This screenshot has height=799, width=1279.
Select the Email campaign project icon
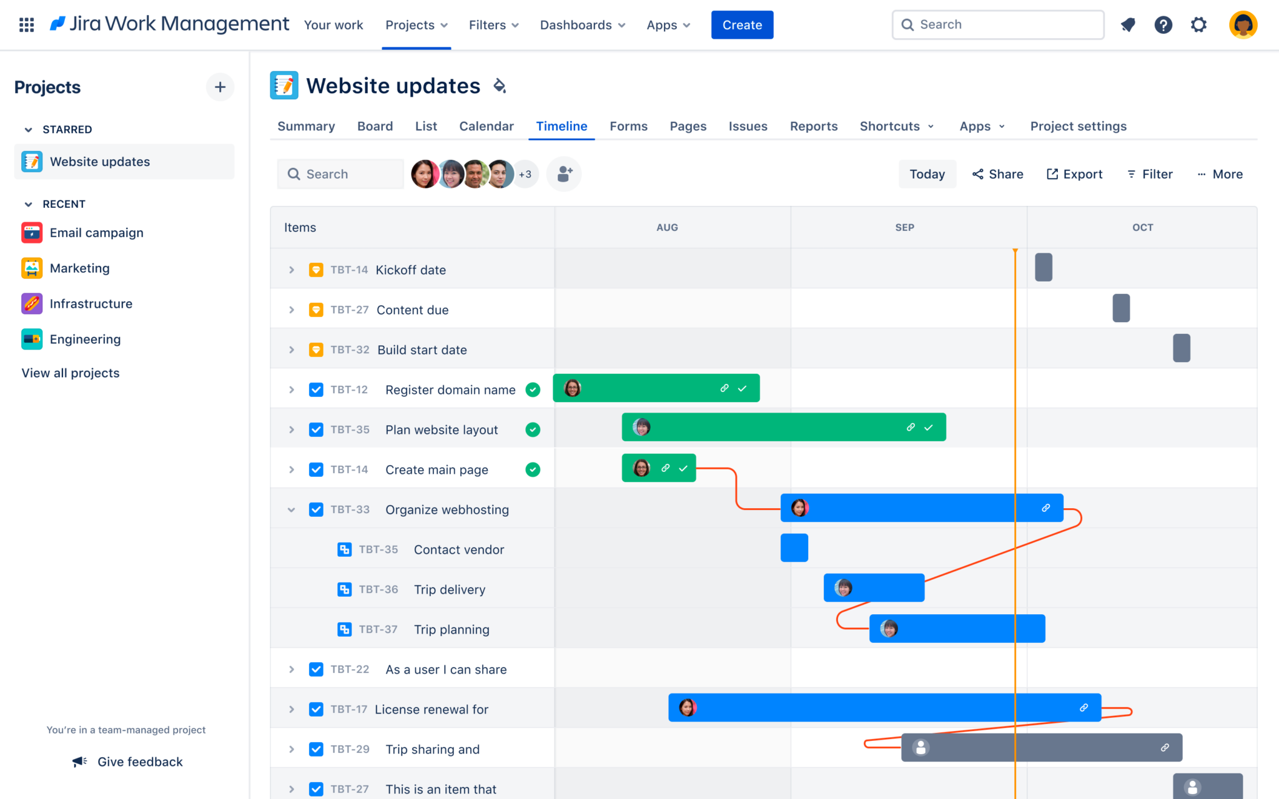(31, 232)
